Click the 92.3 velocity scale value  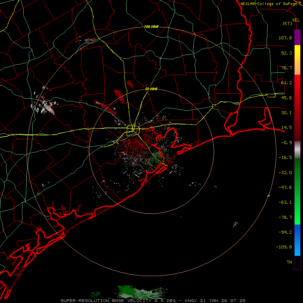(x=287, y=53)
